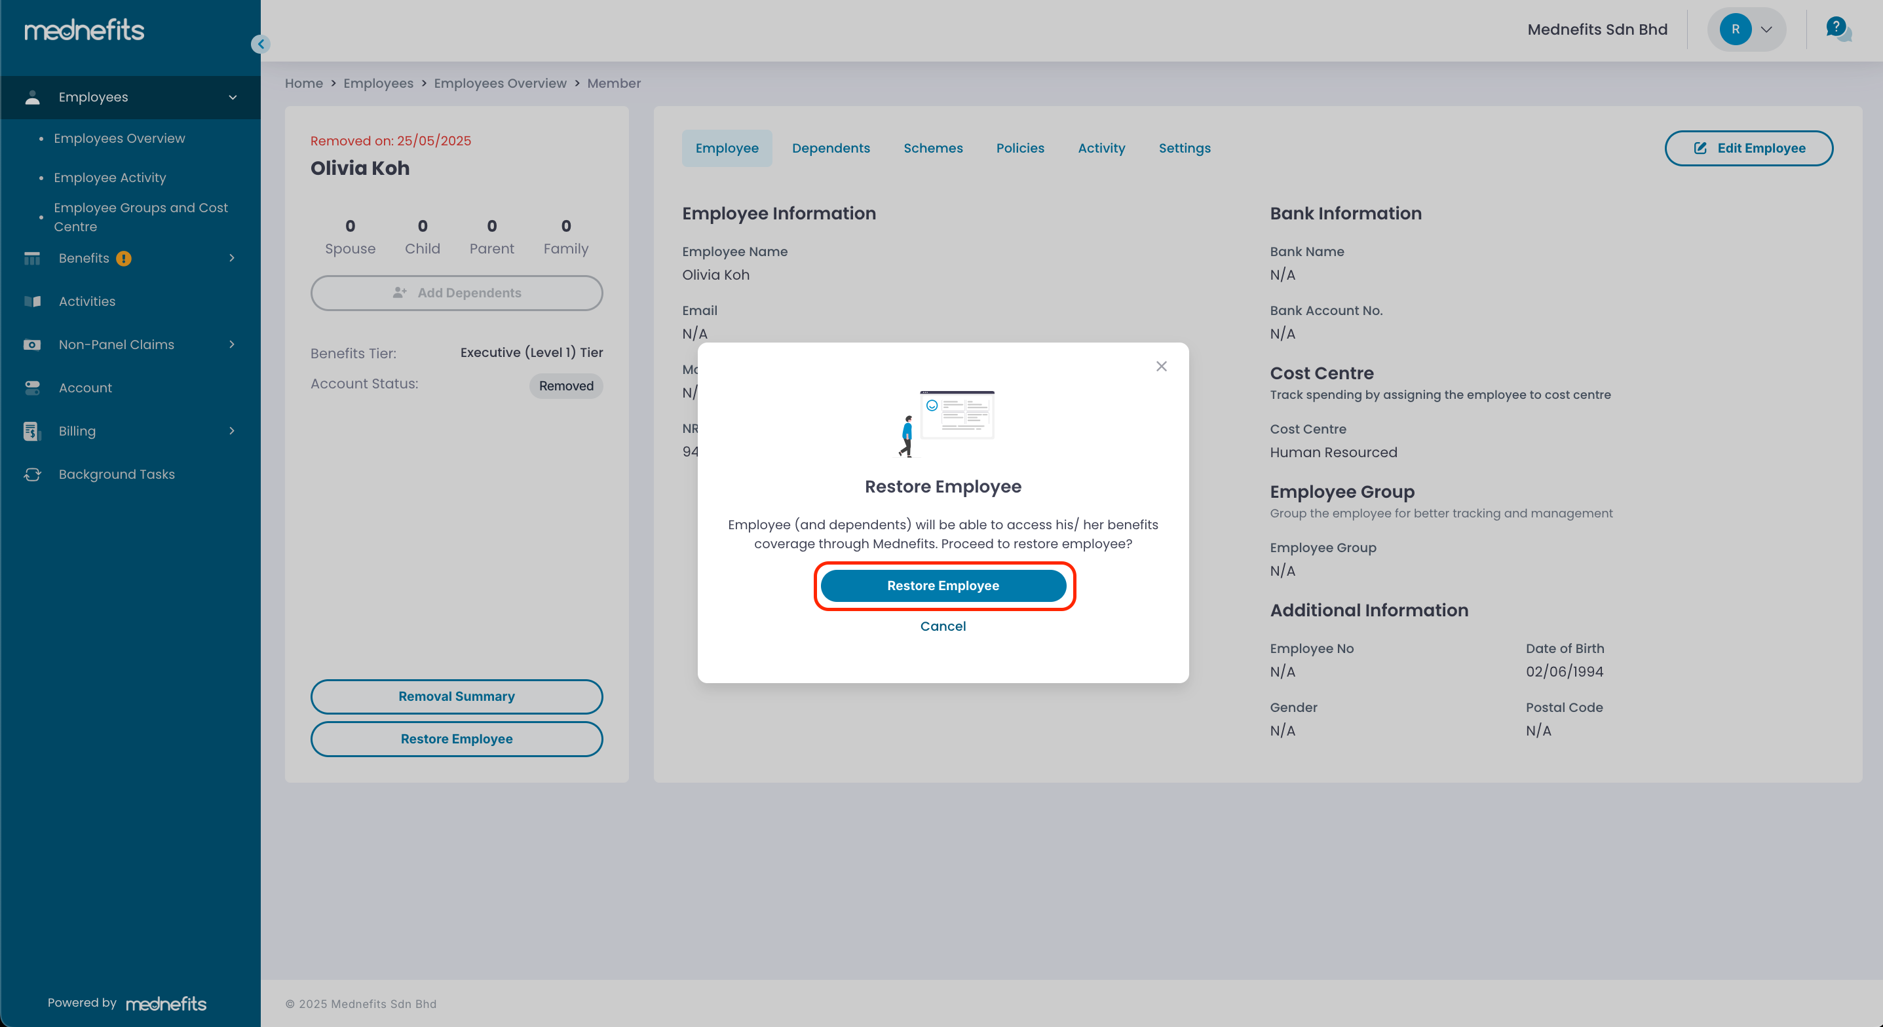Collapse the Employees sidebar section
This screenshot has height=1027, width=1883.
coord(233,97)
